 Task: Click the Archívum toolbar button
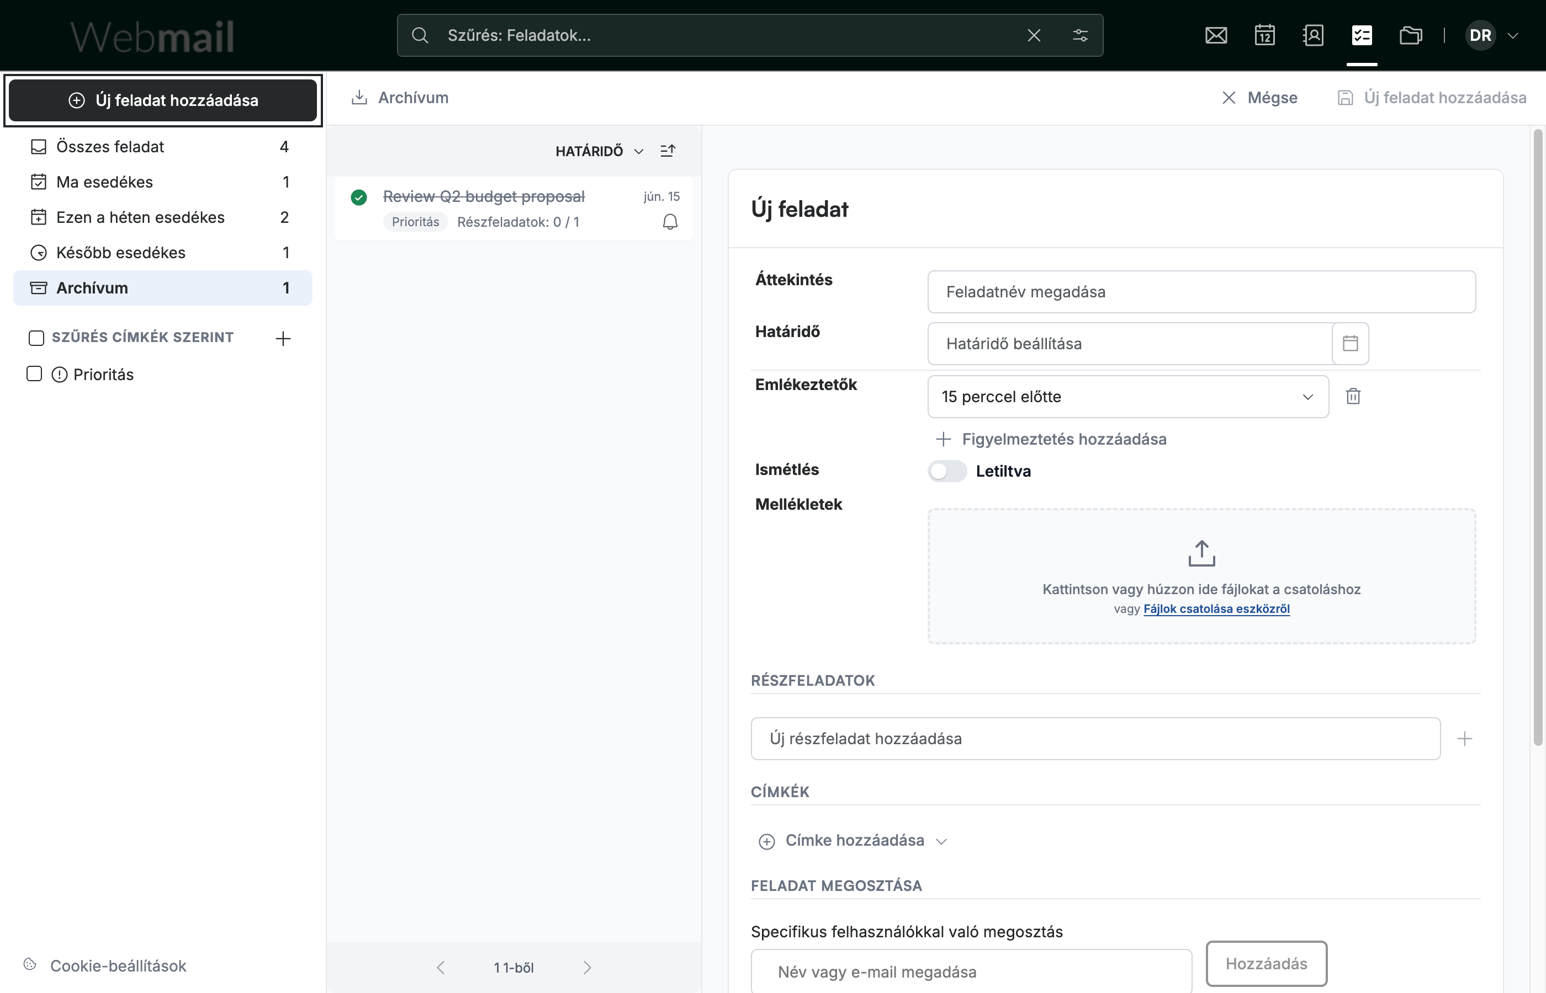tap(400, 97)
